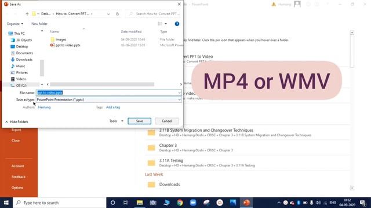Expand the address bar history dropdown
Viewport: 371px width, 208px height.
(108, 14)
